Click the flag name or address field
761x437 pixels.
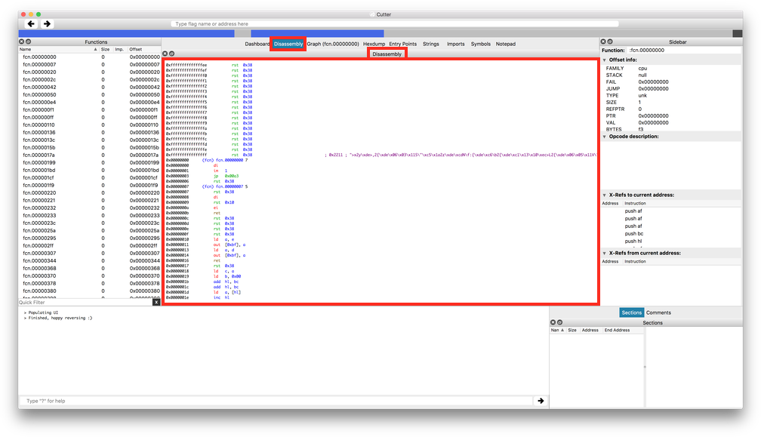point(395,23)
